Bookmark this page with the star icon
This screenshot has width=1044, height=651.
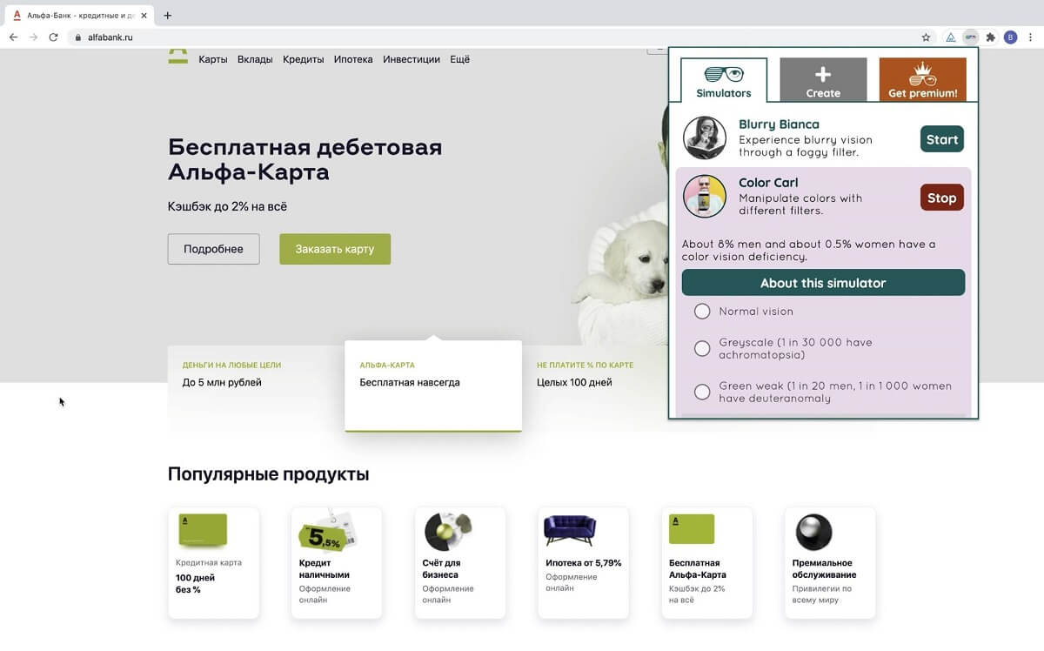926,37
